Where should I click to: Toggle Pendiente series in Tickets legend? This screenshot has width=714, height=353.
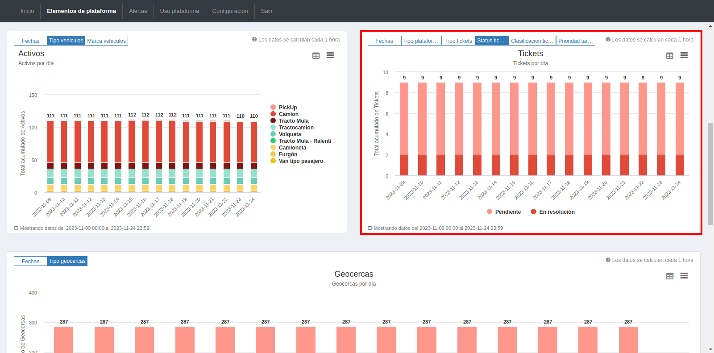click(x=508, y=212)
